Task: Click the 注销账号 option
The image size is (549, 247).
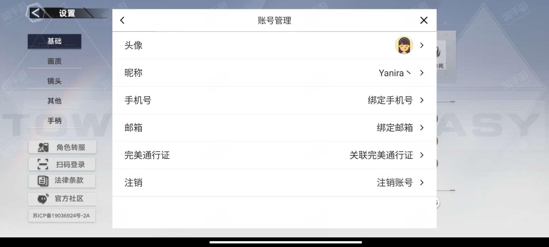Action: [x=395, y=183]
